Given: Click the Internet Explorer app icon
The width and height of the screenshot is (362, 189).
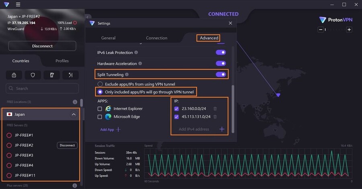Looking at the screenshot, I should [x=108, y=109].
